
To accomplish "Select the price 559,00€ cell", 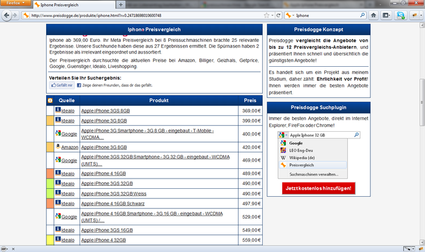I will click(x=250, y=240).
